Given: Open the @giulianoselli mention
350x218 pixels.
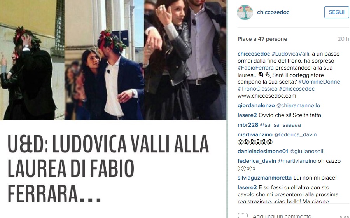Looking at the screenshot, I should click(307, 151).
